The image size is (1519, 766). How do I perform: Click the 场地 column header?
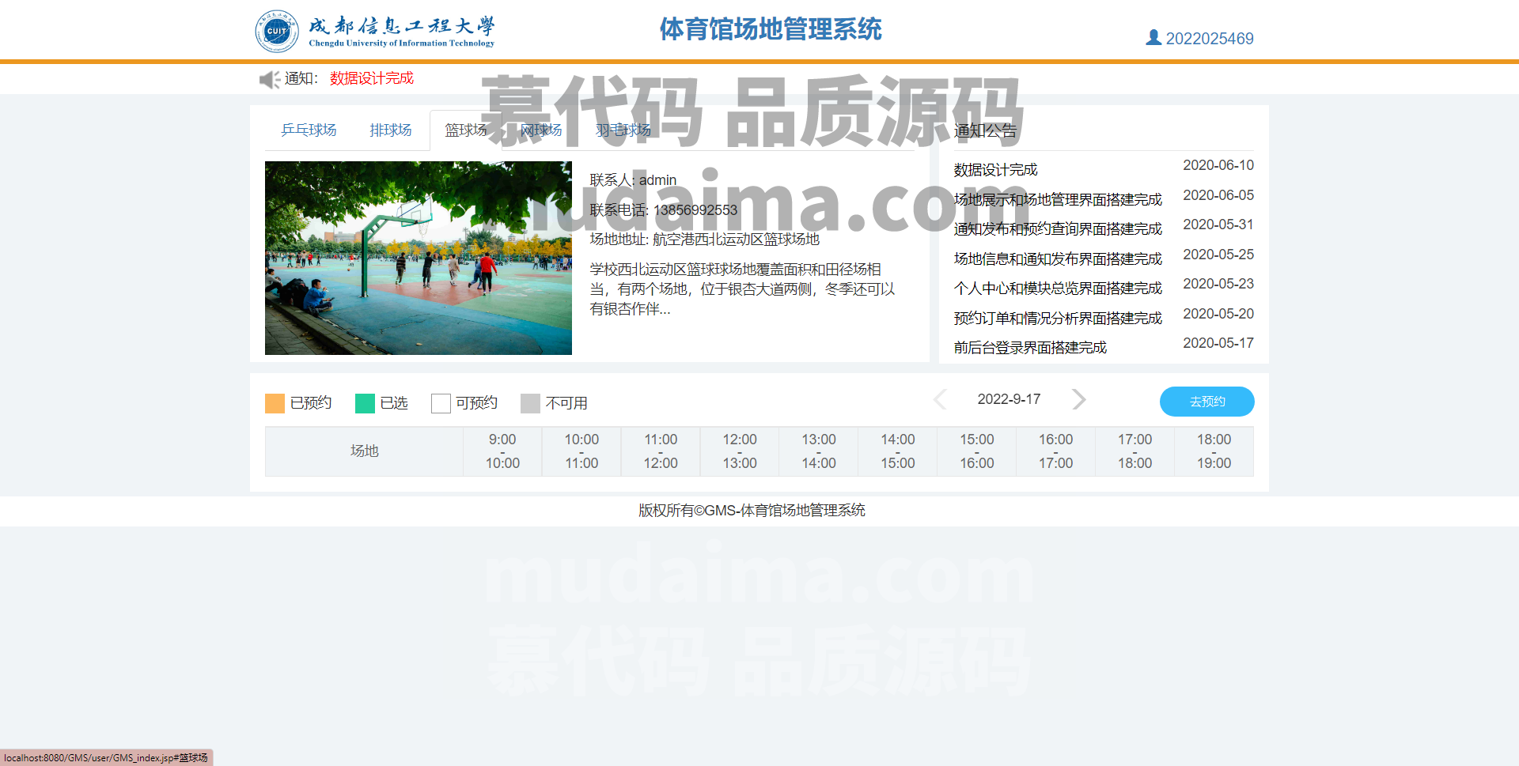[365, 451]
